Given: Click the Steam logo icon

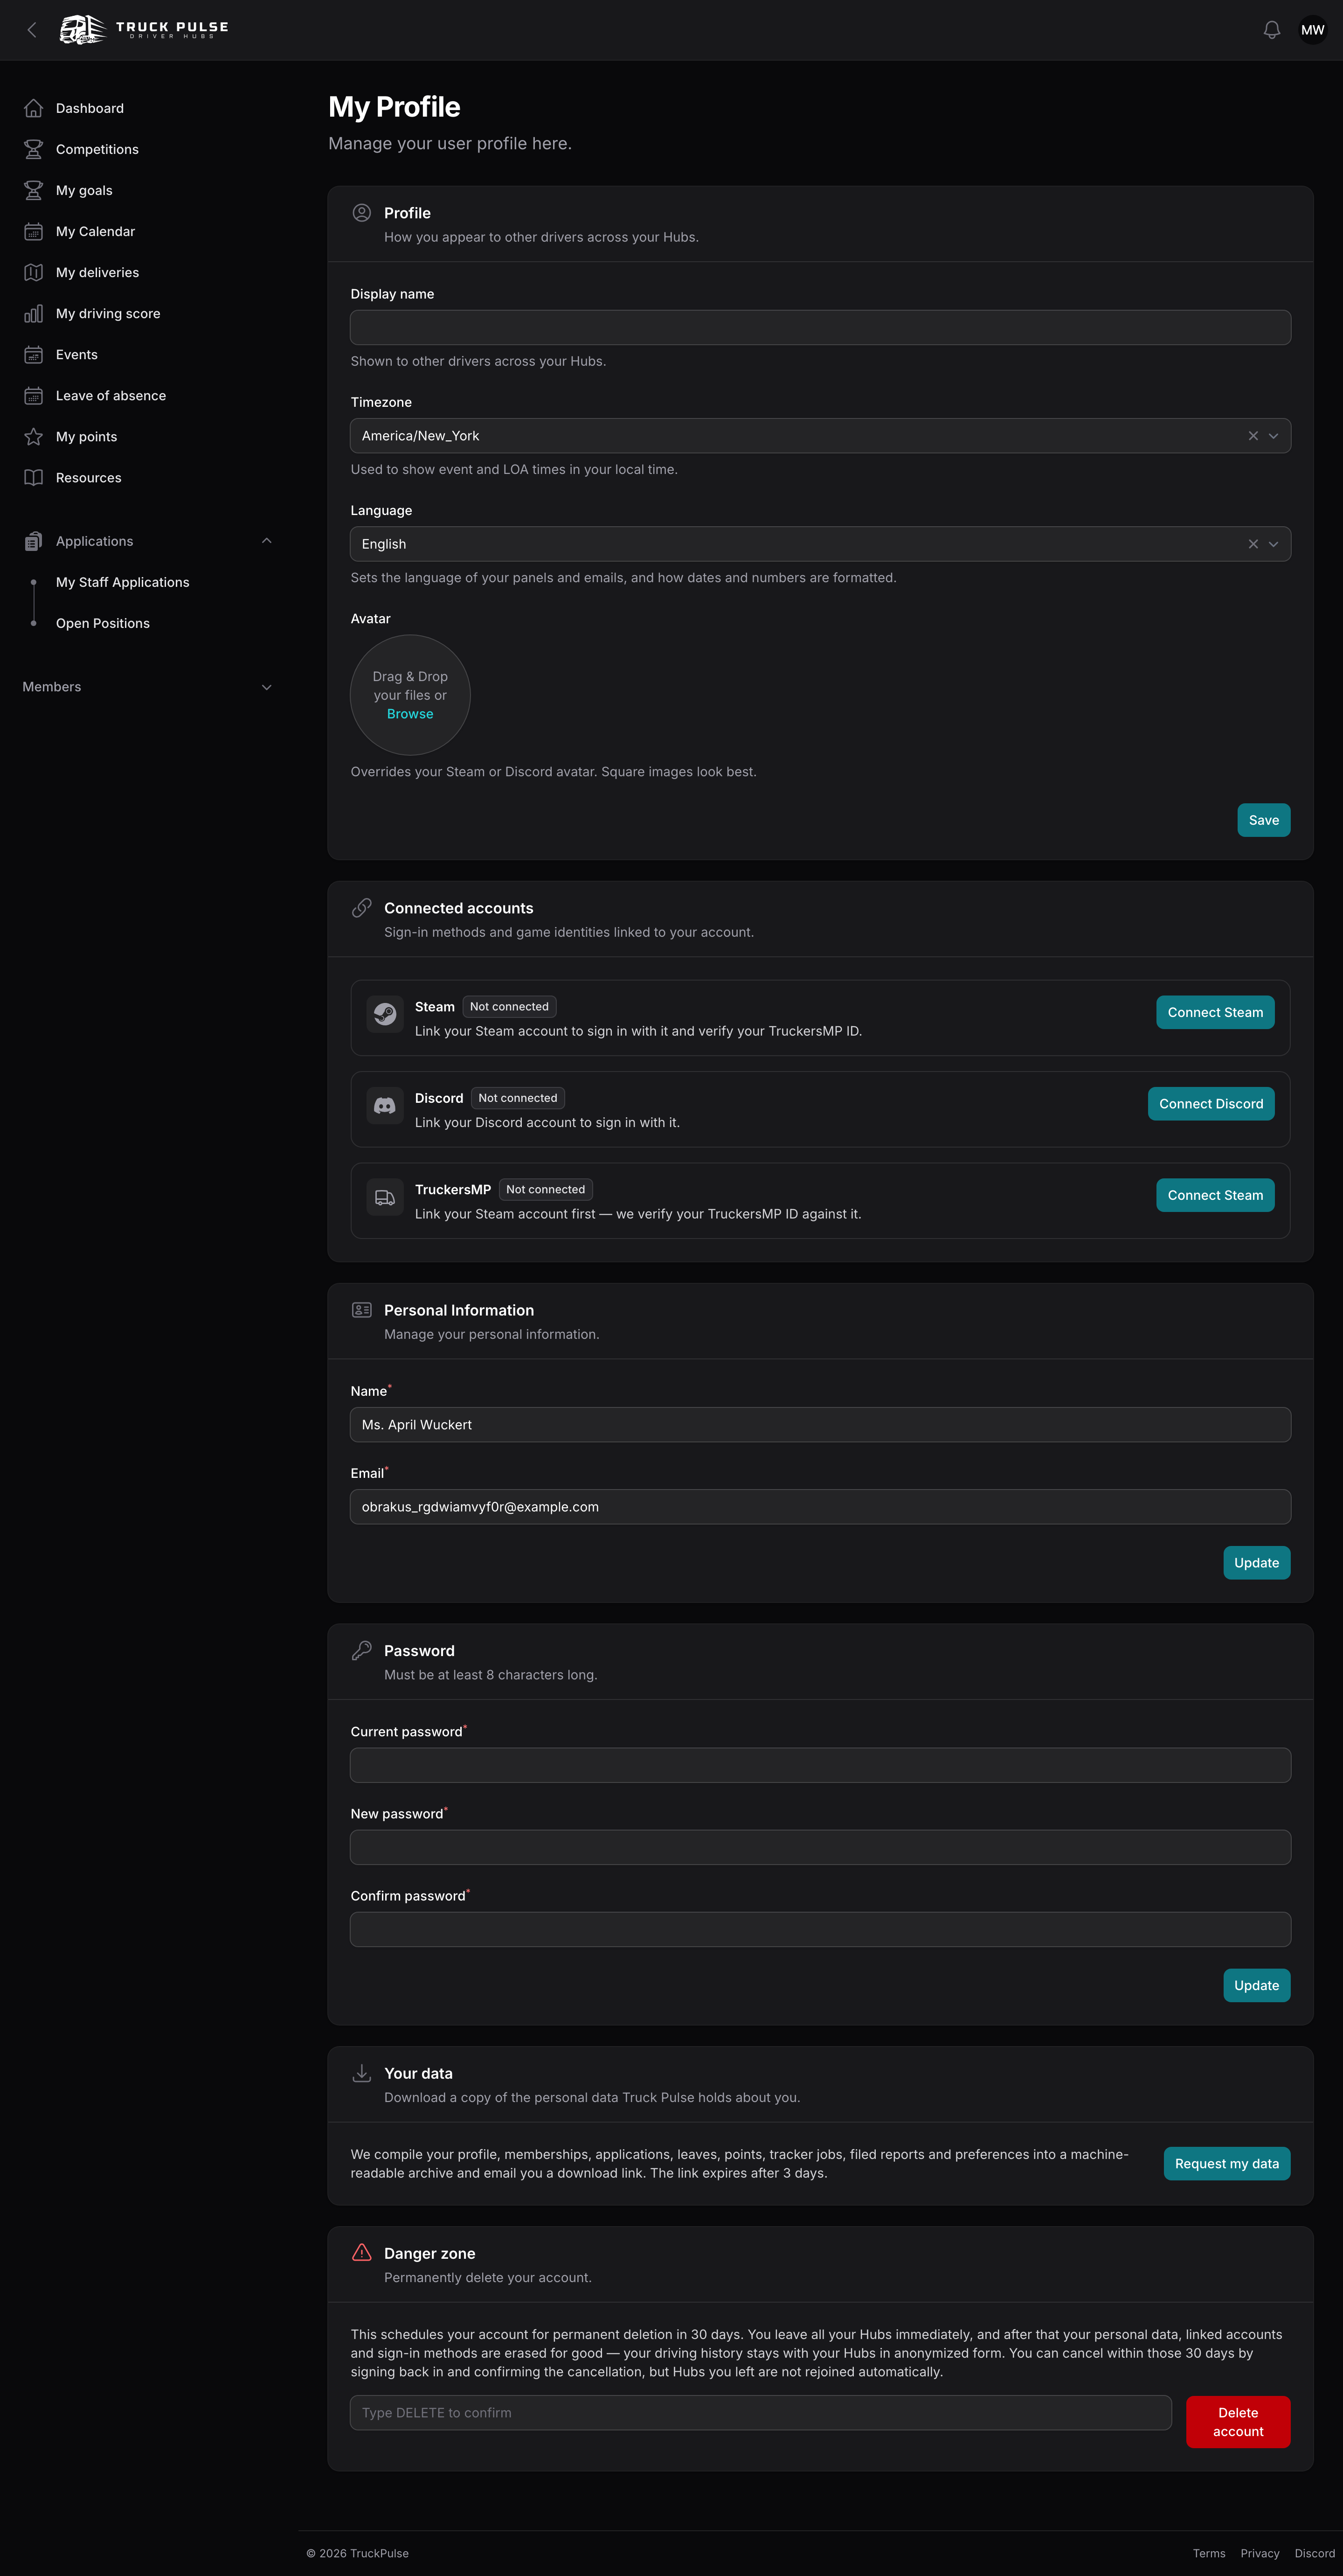Looking at the screenshot, I should click(385, 1014).
